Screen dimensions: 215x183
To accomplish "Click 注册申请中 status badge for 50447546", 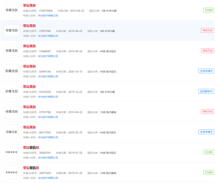I will point(206,71).
